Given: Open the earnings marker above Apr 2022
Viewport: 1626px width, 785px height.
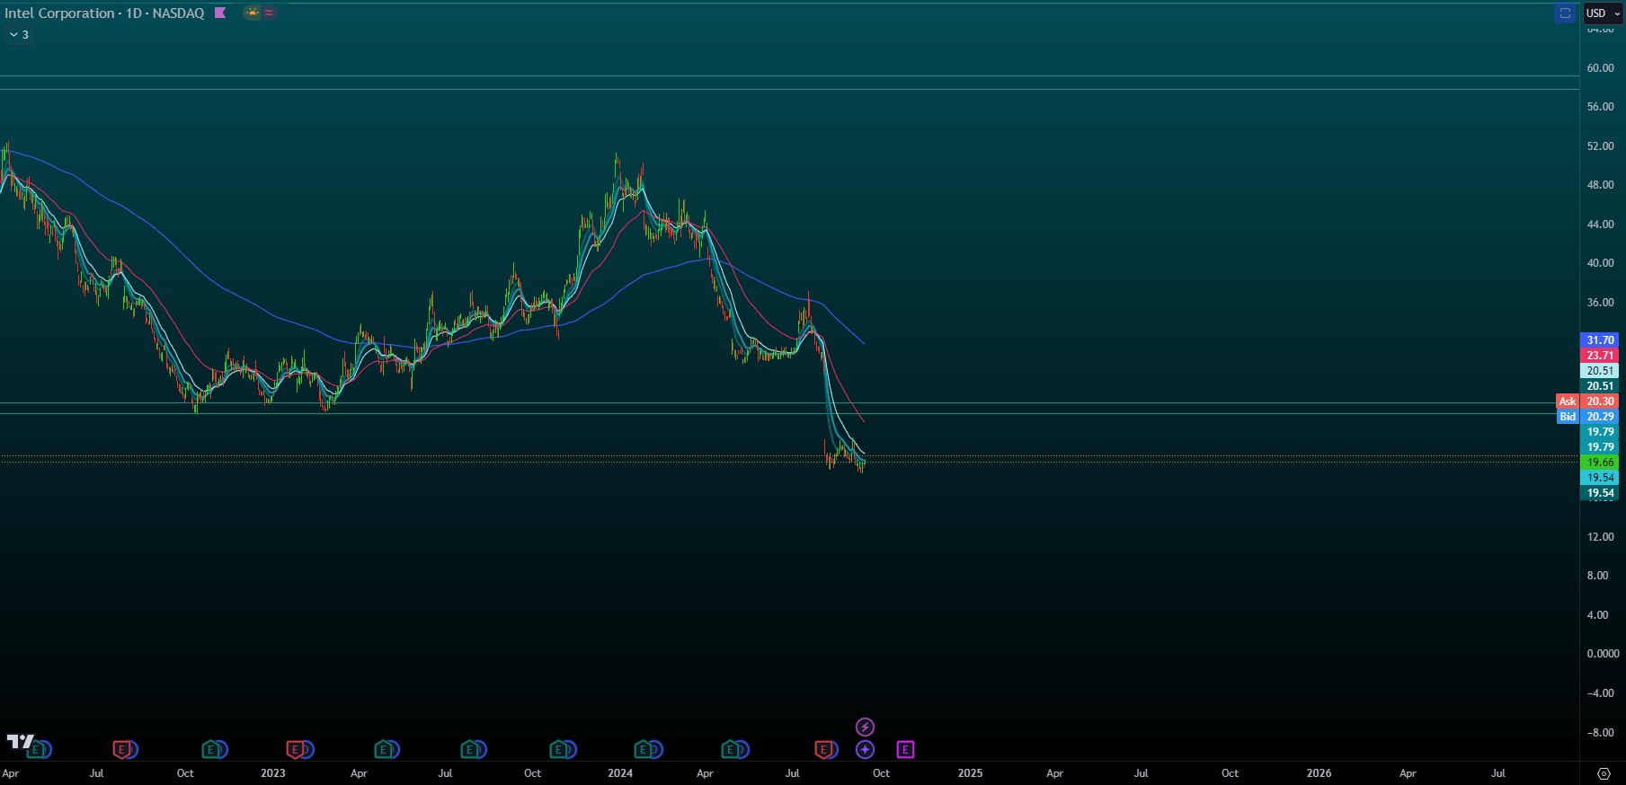Looking at the screenshot, I should pos(36,749).
